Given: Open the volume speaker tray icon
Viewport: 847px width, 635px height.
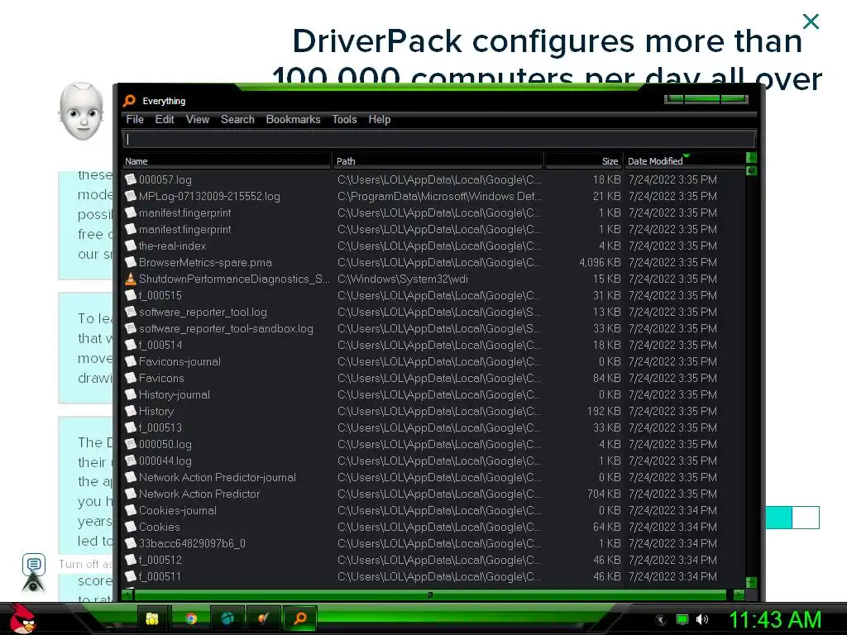Looking at the screenshot, I should pyautogui.click(x=702, y=619).
